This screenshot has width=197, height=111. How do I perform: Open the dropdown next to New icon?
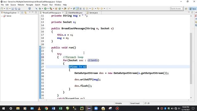point(4,9)
